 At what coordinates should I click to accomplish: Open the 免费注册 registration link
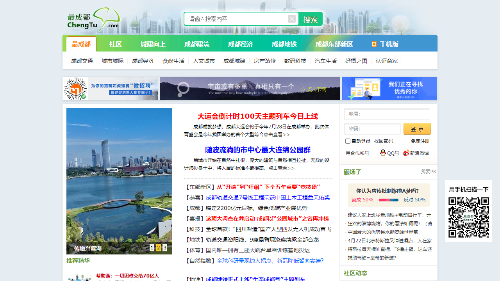420,141
